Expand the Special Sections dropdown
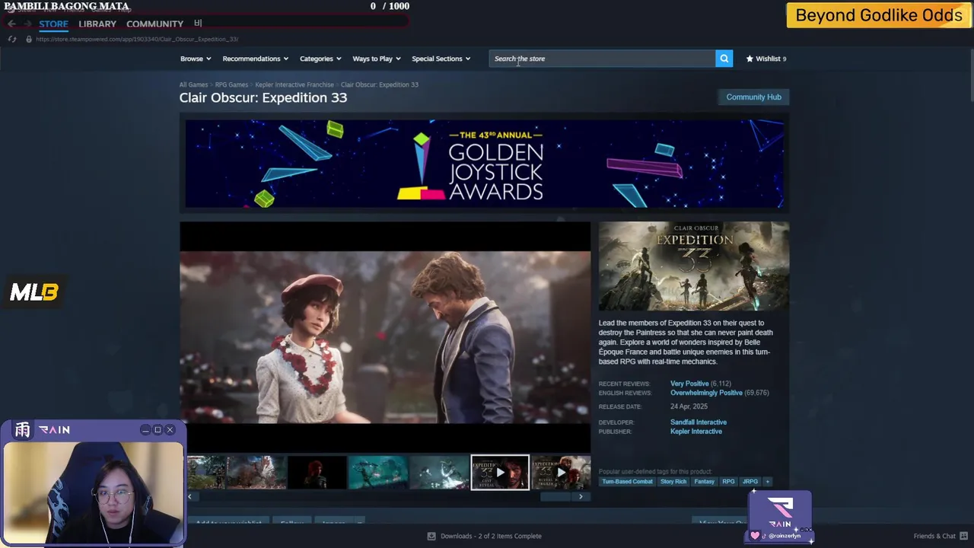 (441, 59)
